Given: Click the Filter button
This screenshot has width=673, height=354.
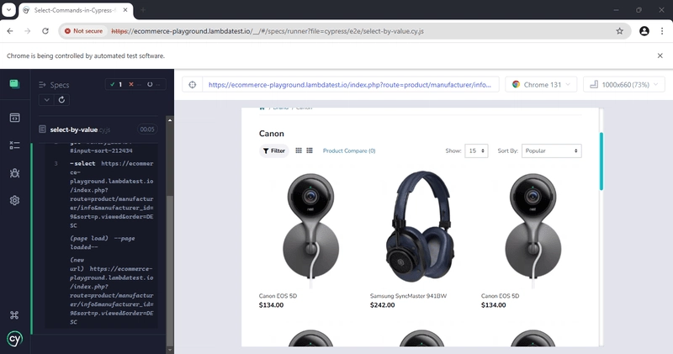Looking at the screenshot, I should tap(274, 151).
